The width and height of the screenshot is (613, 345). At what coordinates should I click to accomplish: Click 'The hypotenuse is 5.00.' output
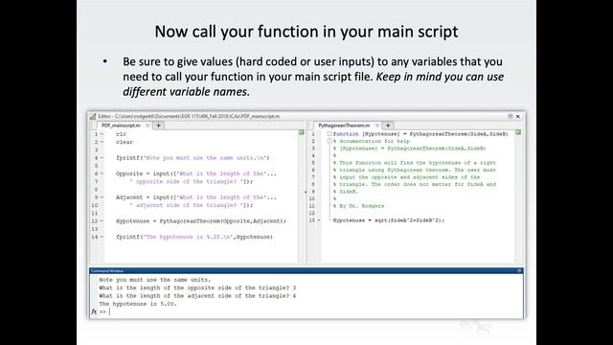click(x=138, y=304)
